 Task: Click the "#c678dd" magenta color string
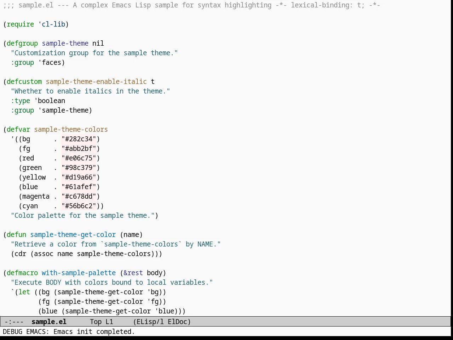(x=79, y=196)
